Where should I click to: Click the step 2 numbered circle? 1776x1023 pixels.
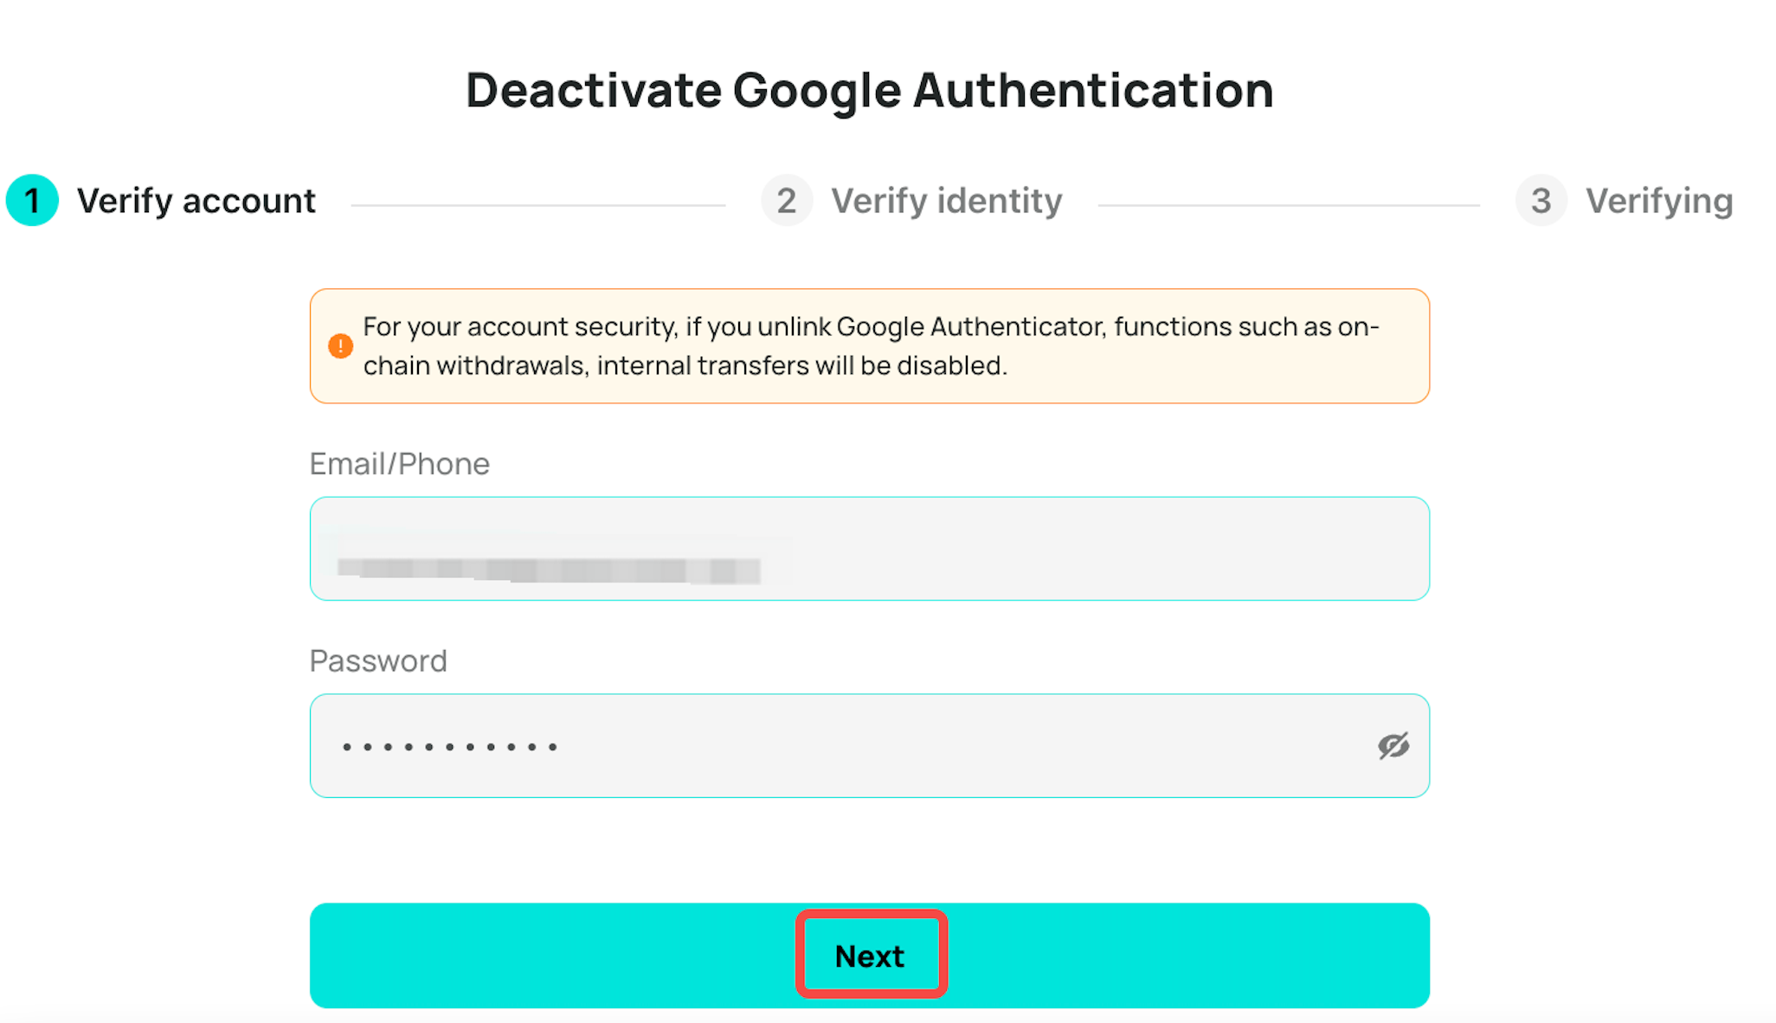[786, 201]
